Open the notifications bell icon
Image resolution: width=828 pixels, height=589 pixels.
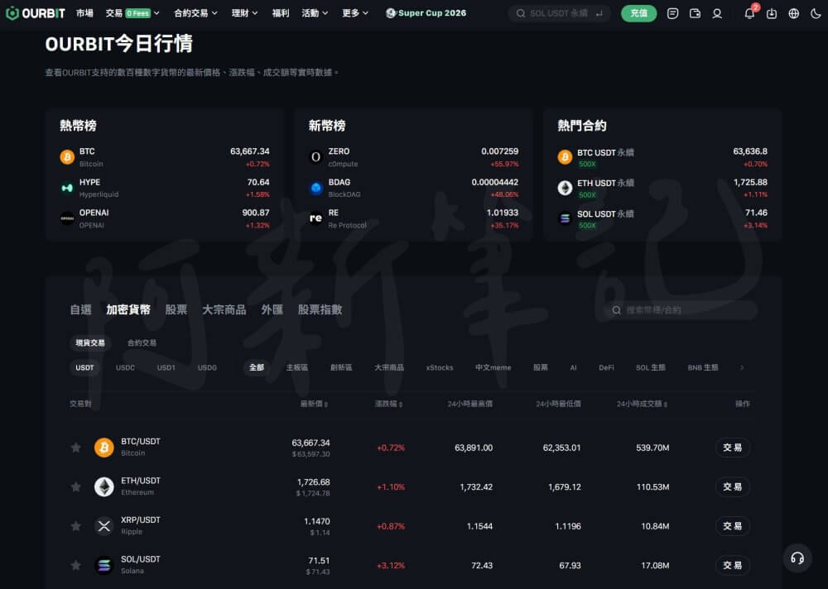coord(749,13)
